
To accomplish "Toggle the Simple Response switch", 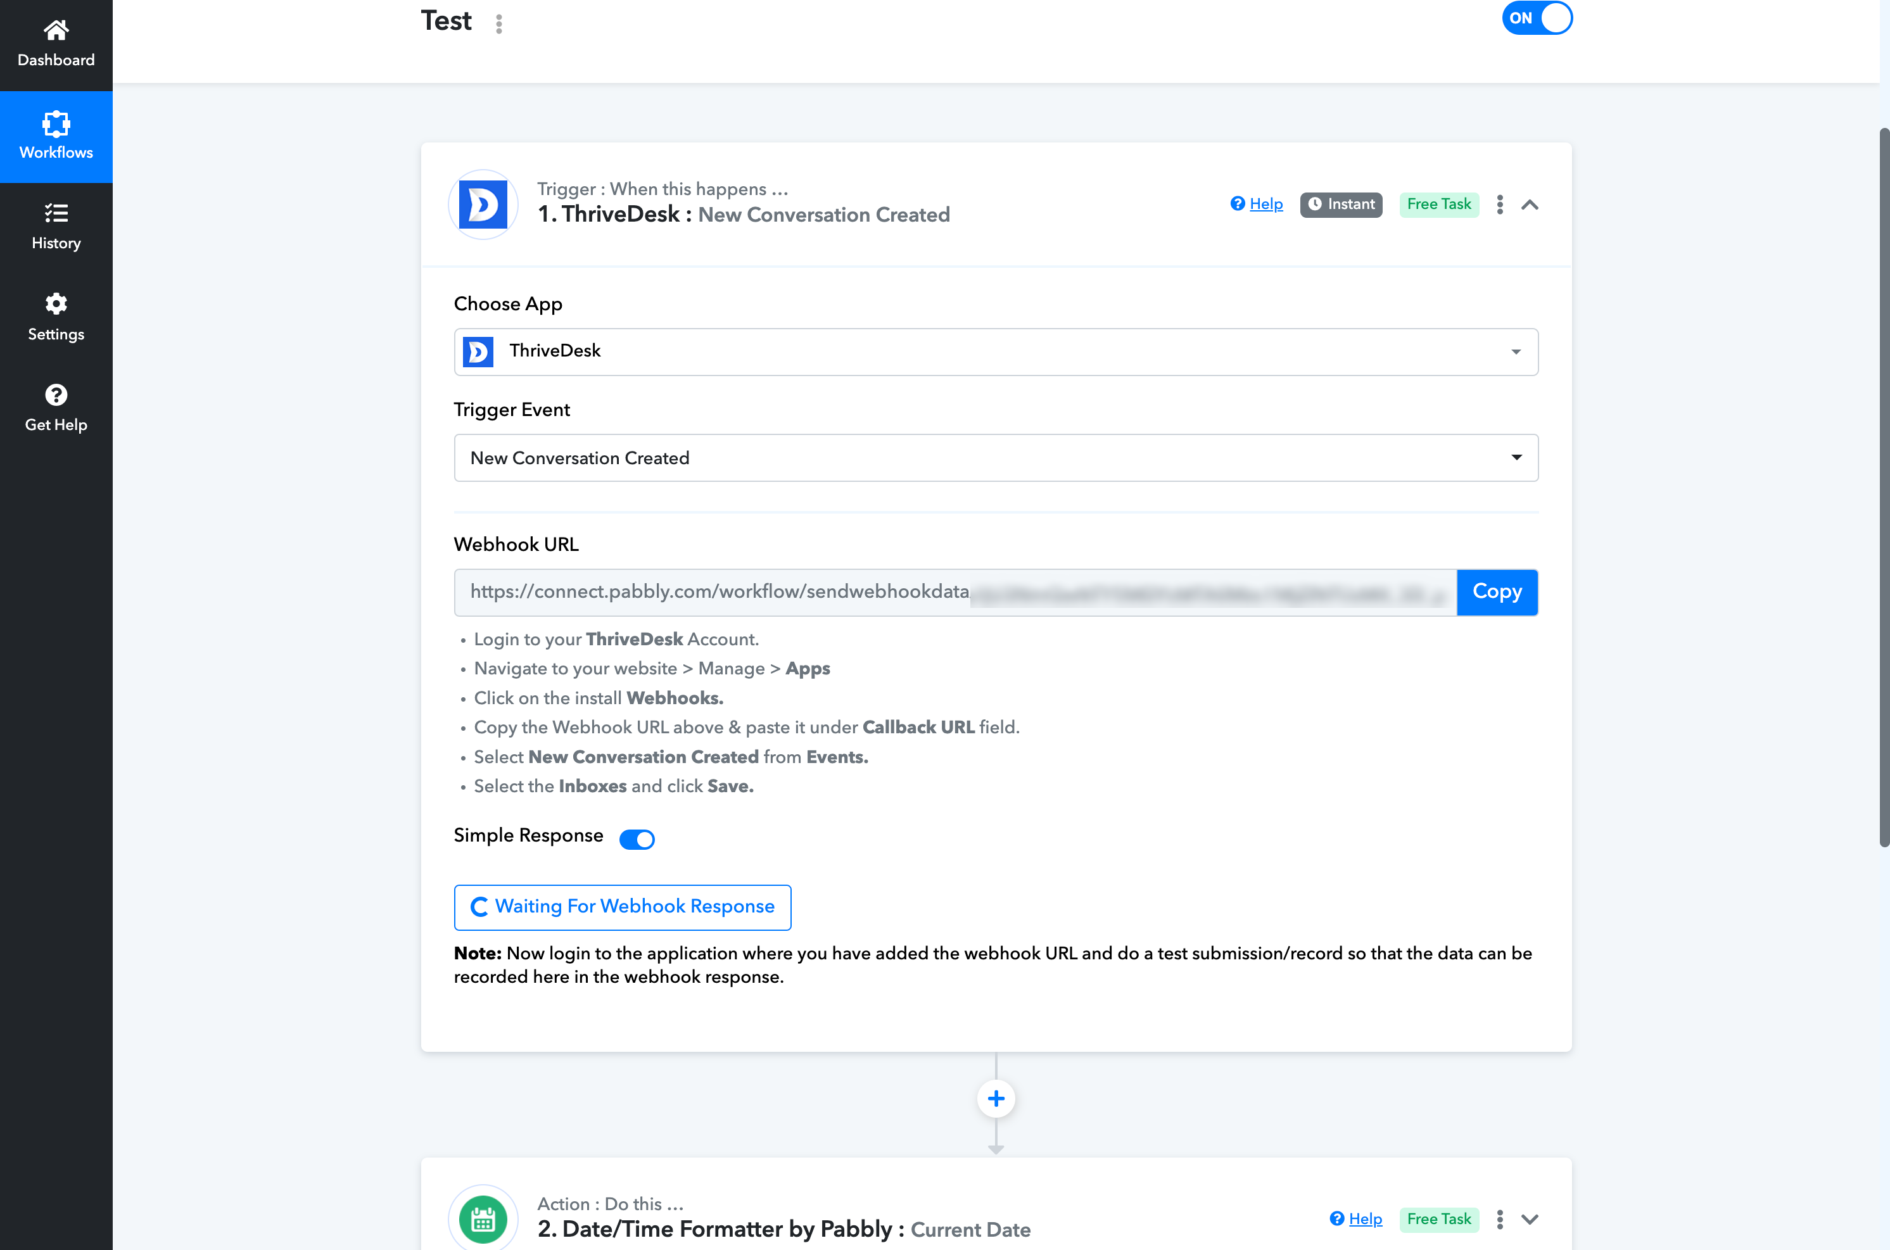I will 637,840.
